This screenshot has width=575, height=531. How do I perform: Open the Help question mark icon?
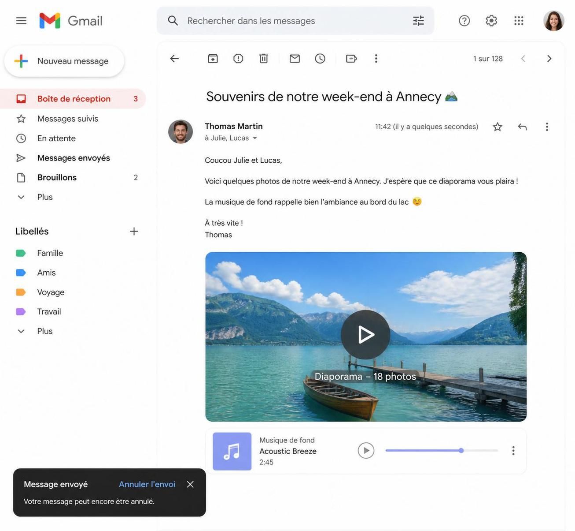pyautogui.click(x=464, y=21)
